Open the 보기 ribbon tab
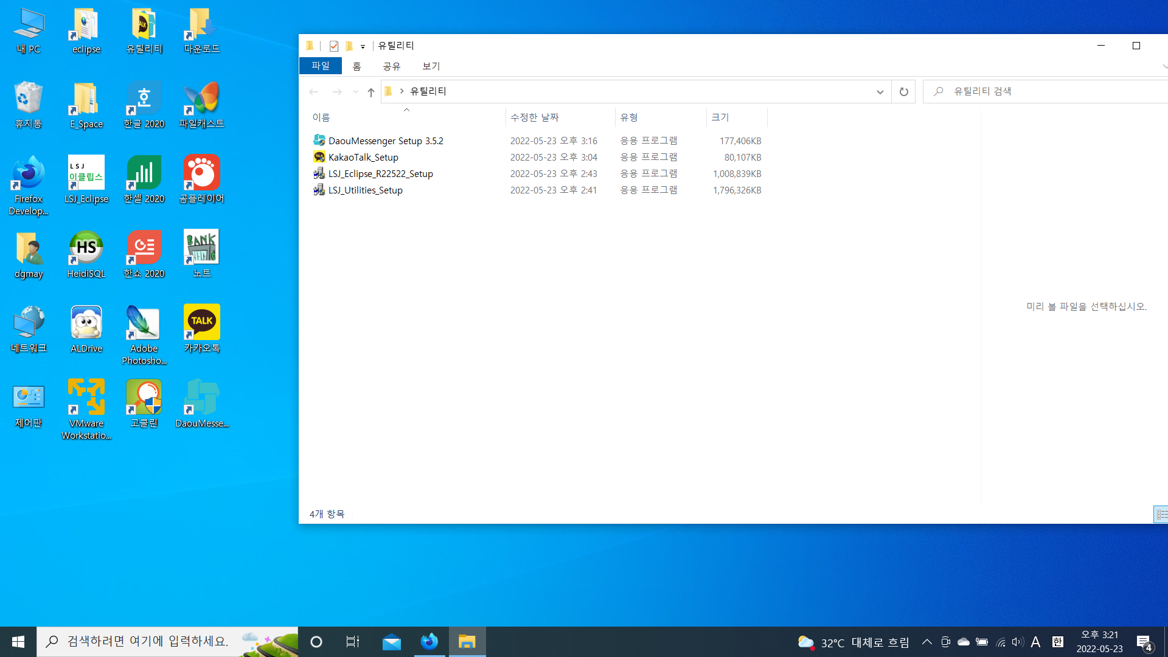The image size is (1168, 657). coord(431,66)
